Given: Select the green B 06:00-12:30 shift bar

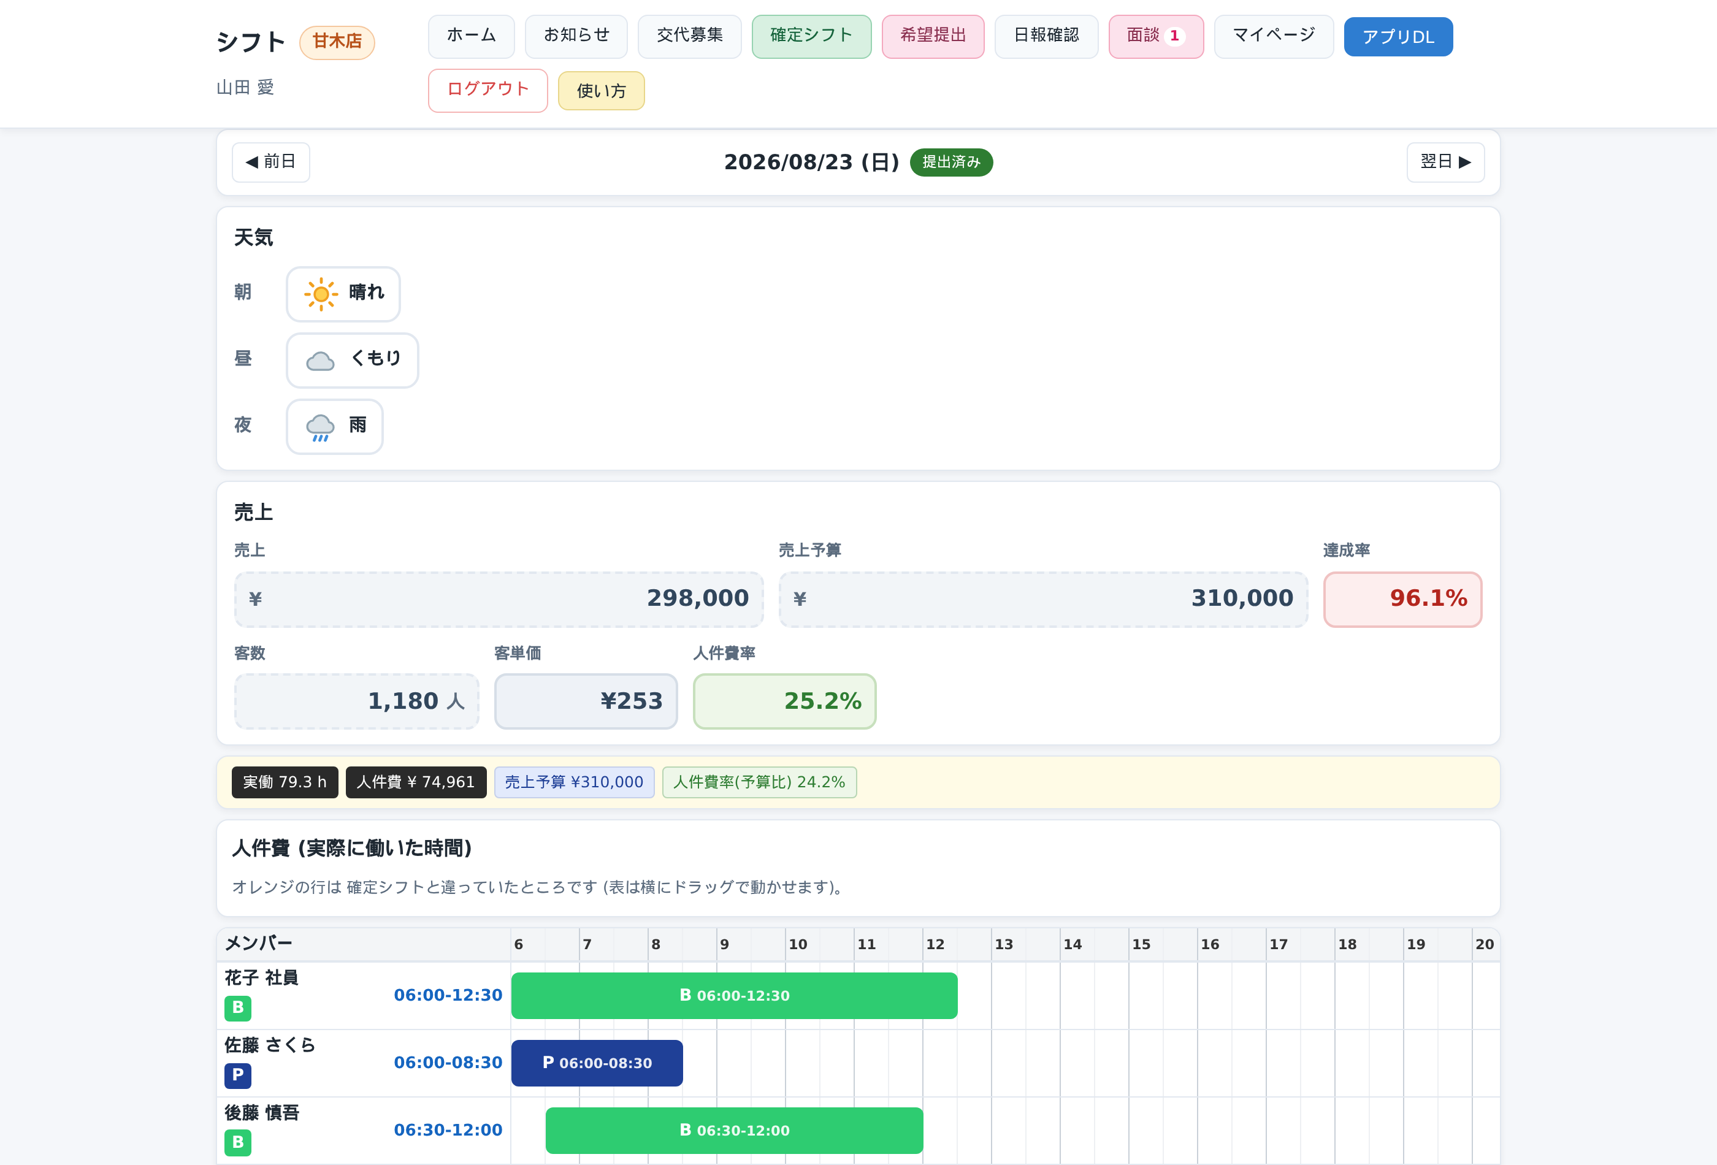Looking at the screenshot, I should click(735, 996).
